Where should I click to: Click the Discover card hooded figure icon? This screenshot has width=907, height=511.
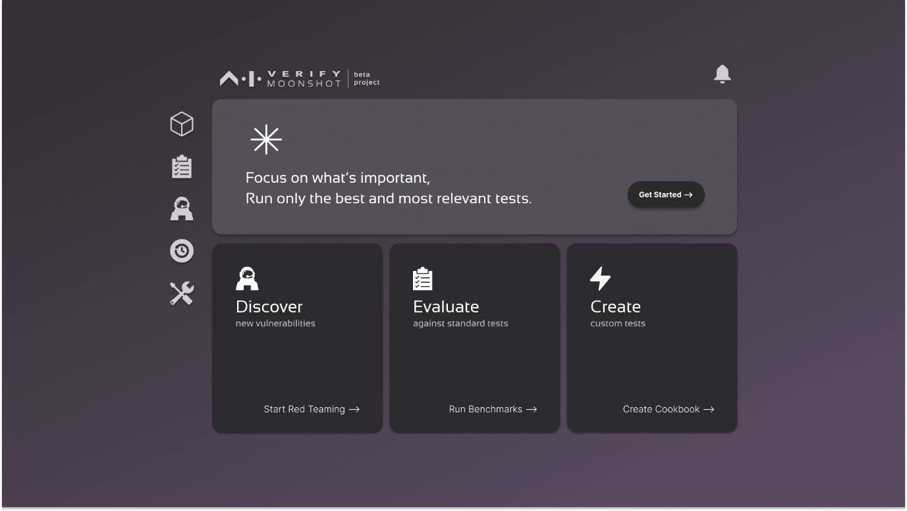coord(247,279)
